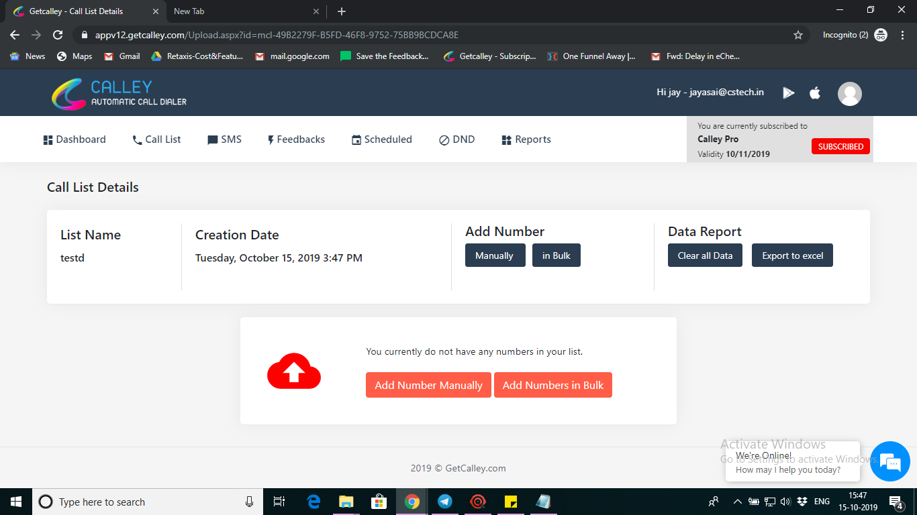Open the Incognito profile icon
The width and height of the screenshot is (917, 515).
[881, 35]
